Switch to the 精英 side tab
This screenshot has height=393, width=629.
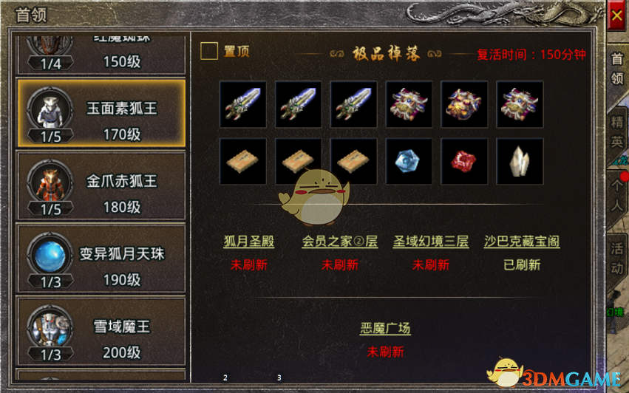(x=616, y=131)
